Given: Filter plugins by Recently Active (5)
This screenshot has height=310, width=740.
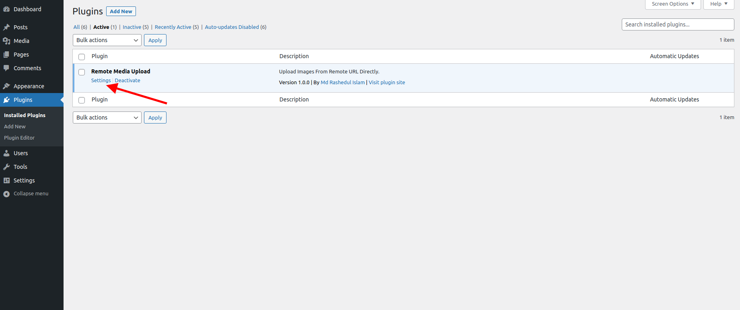Looking at the screenshot, I should point(177,27).
